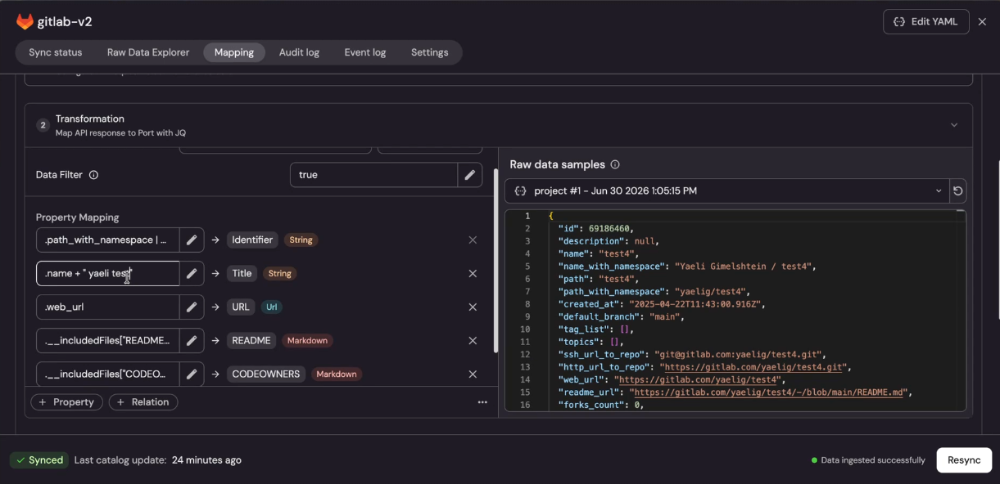The height and width of the screenshot is (484, 1000).
Task: Remove the Title property mapping
Action: pos(473,274)
